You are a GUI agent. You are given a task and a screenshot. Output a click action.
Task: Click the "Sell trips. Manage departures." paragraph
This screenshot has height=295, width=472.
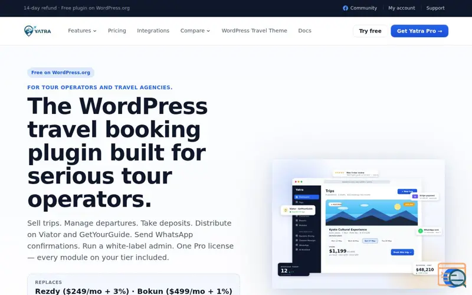pos(130,240)
